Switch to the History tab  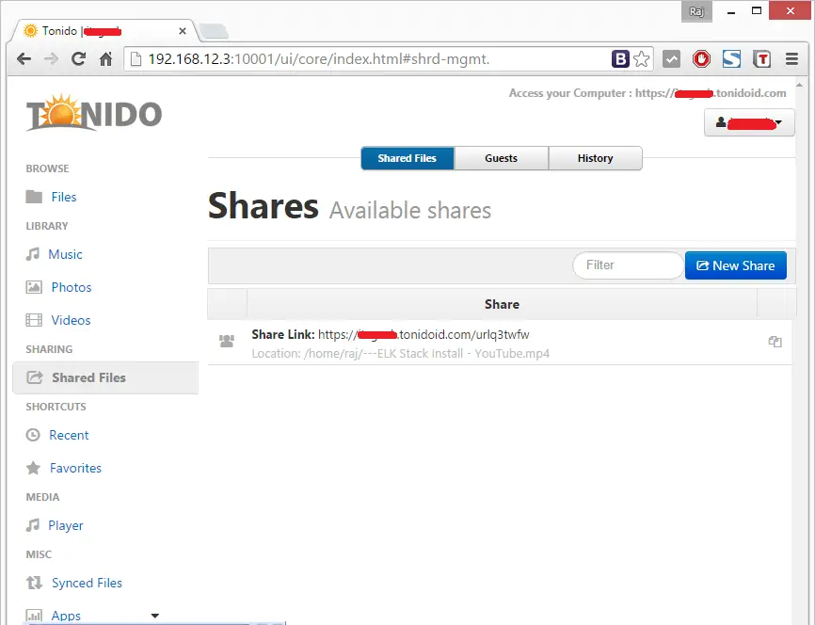[595, 158]
